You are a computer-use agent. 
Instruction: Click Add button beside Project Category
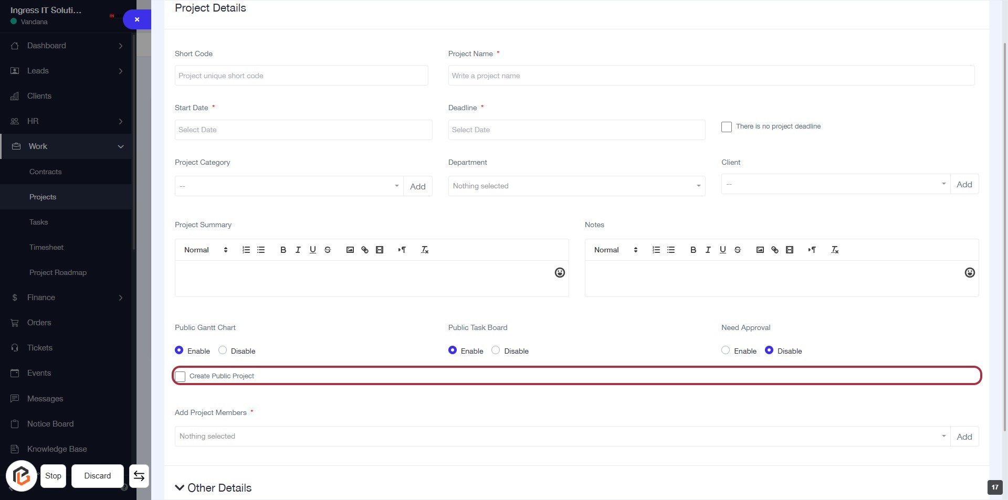pyautogui.click(x=417, y=186)
